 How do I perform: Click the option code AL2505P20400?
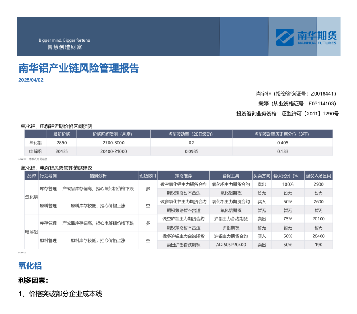[230, 245]
